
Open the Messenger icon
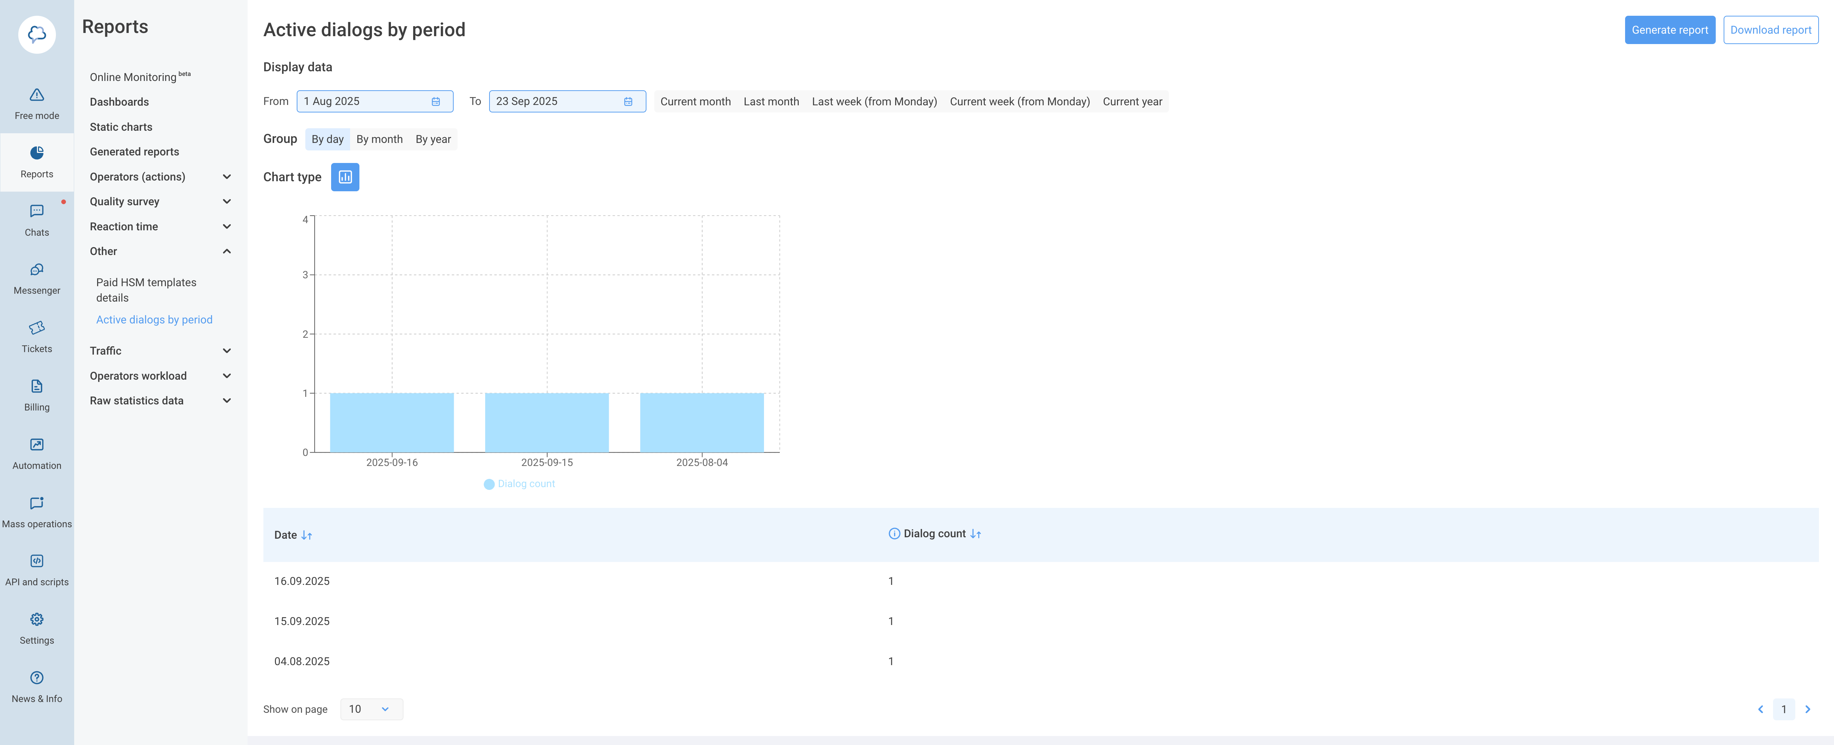pos(37,270)
